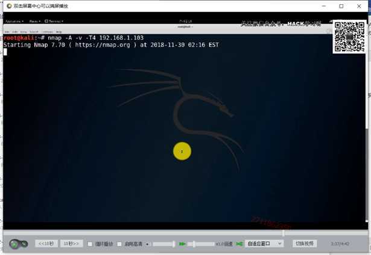Click the small volume speaker icon
371x255 pixels.
click(147, 244)
